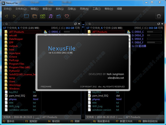Image resolution: width=166 pixels, height=125 pixels.
Task: Refresh the right panel with reload icon
Action: click(159, 24)
